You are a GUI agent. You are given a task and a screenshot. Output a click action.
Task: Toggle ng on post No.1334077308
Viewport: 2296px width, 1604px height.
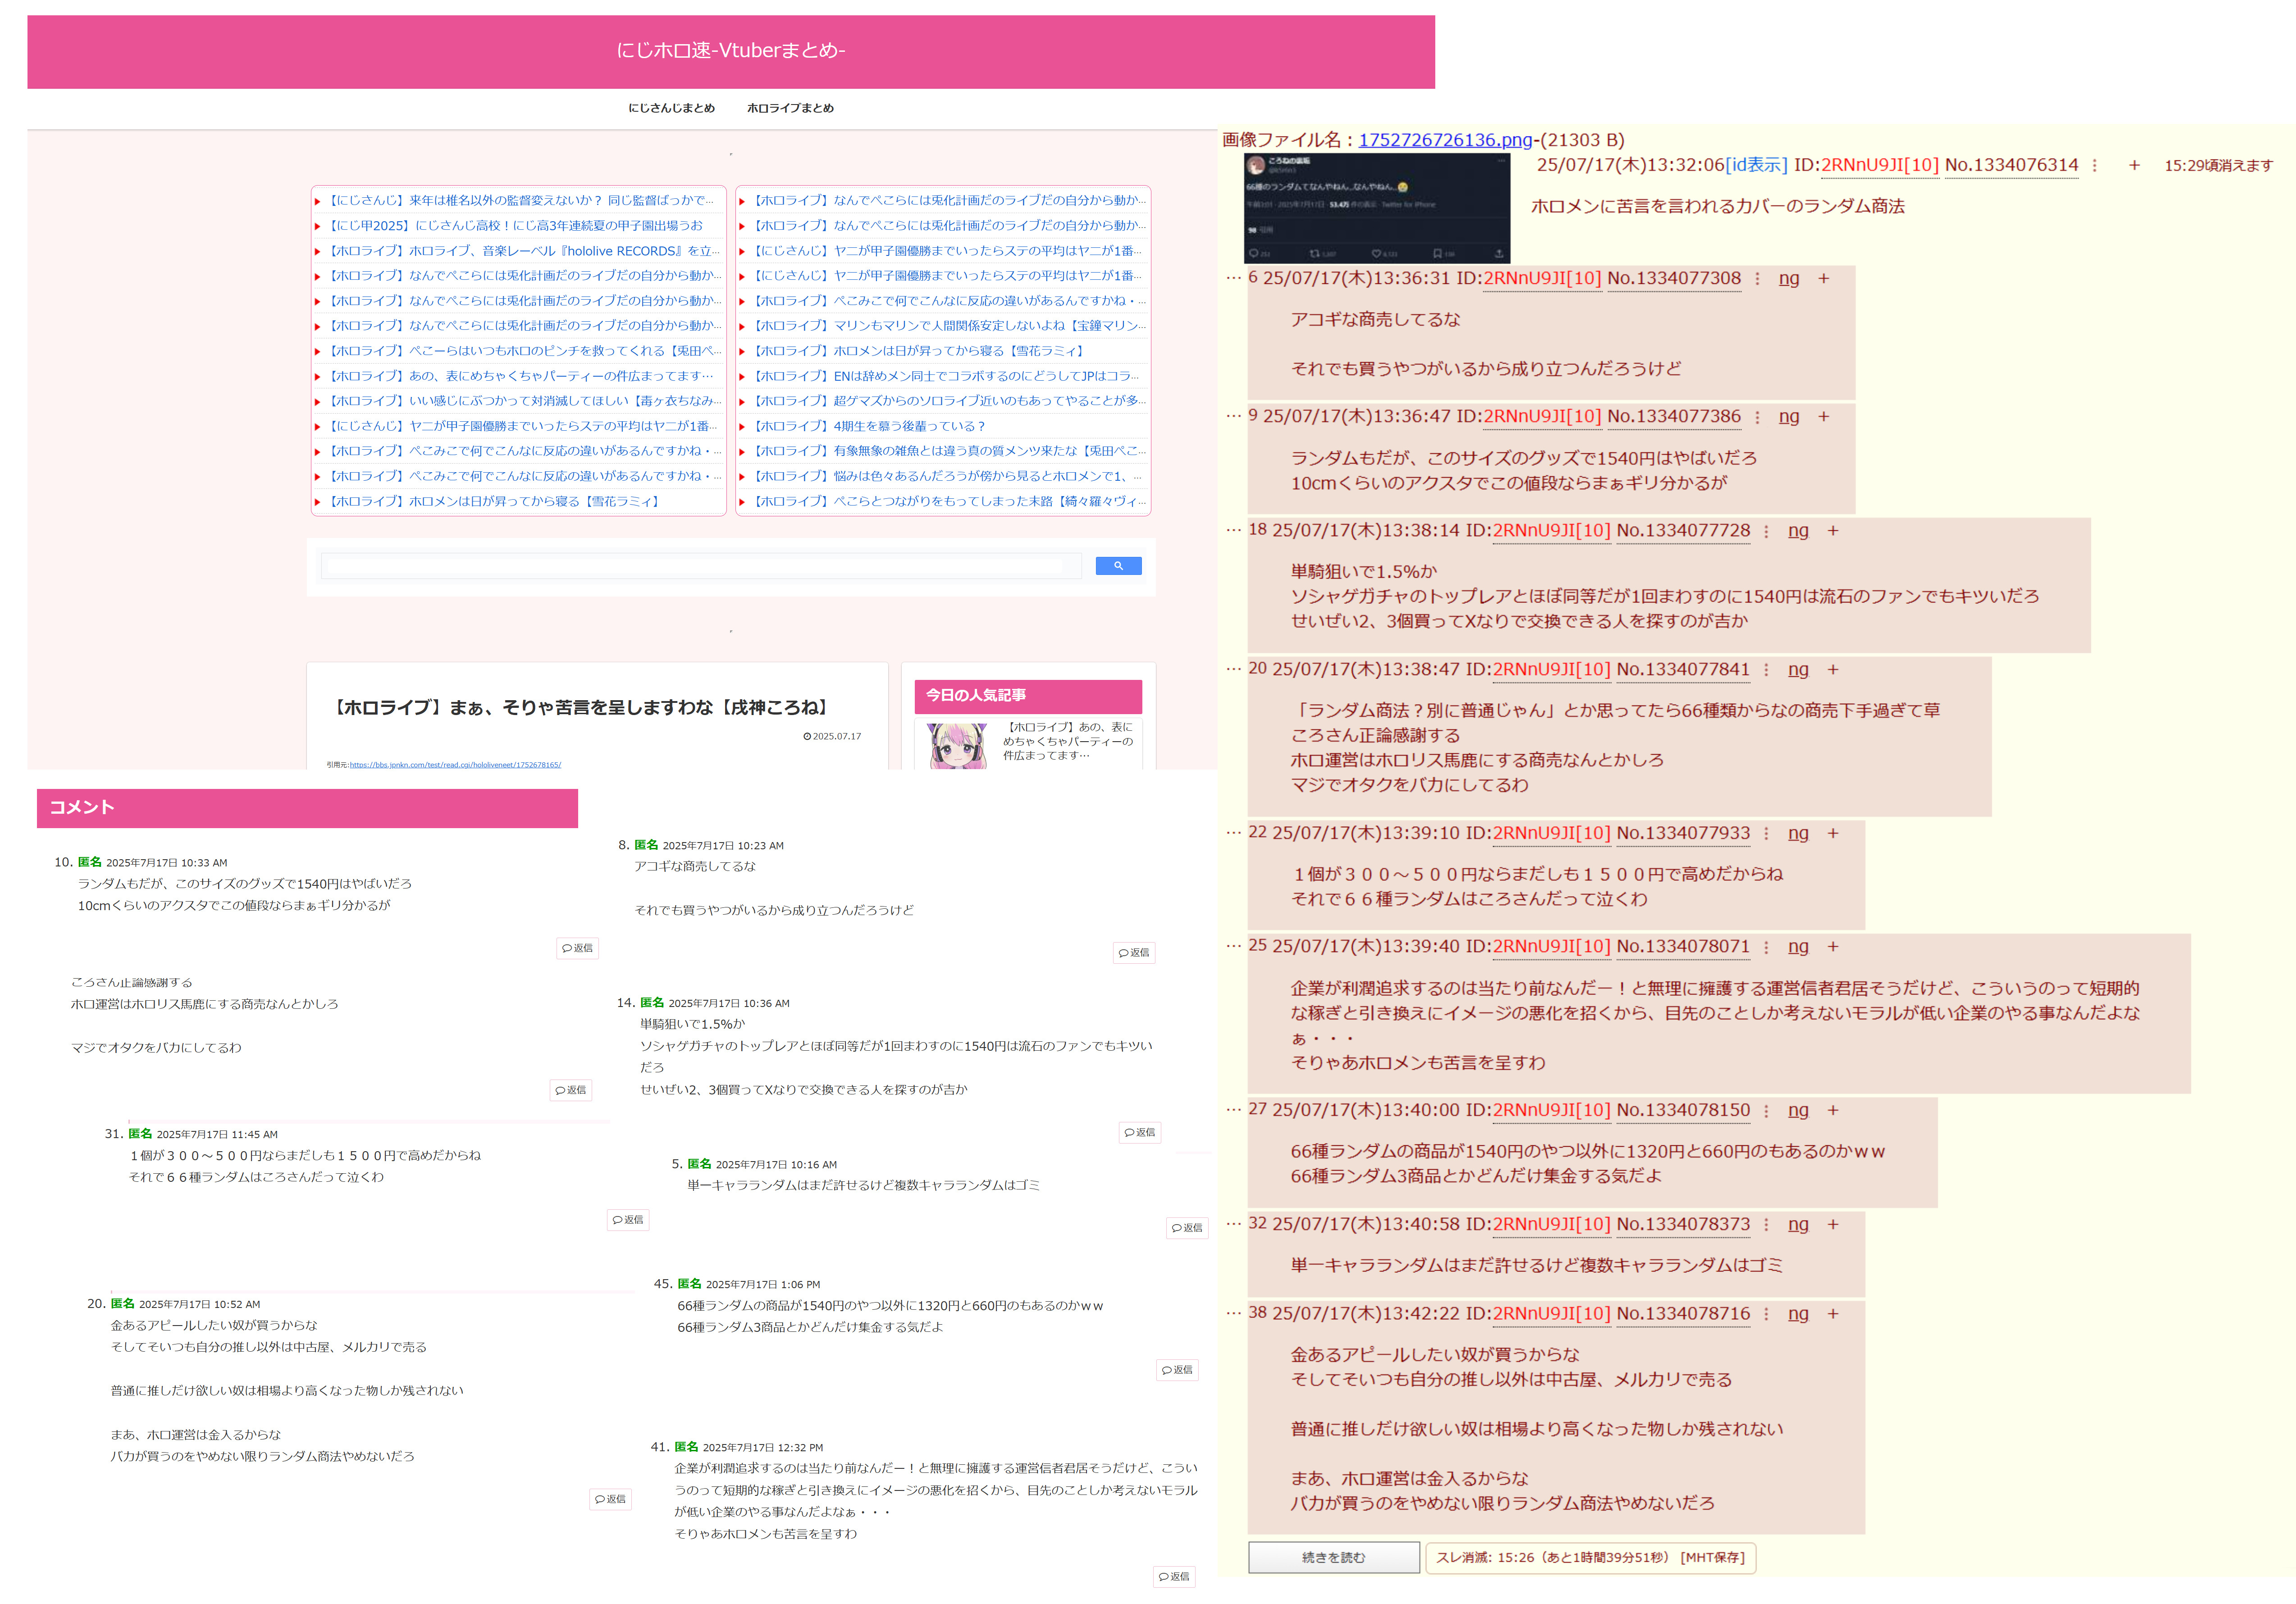(1789, 279)
